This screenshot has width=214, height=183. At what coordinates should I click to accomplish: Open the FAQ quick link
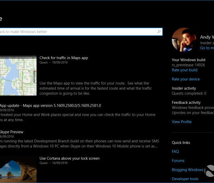click(175, 152)
